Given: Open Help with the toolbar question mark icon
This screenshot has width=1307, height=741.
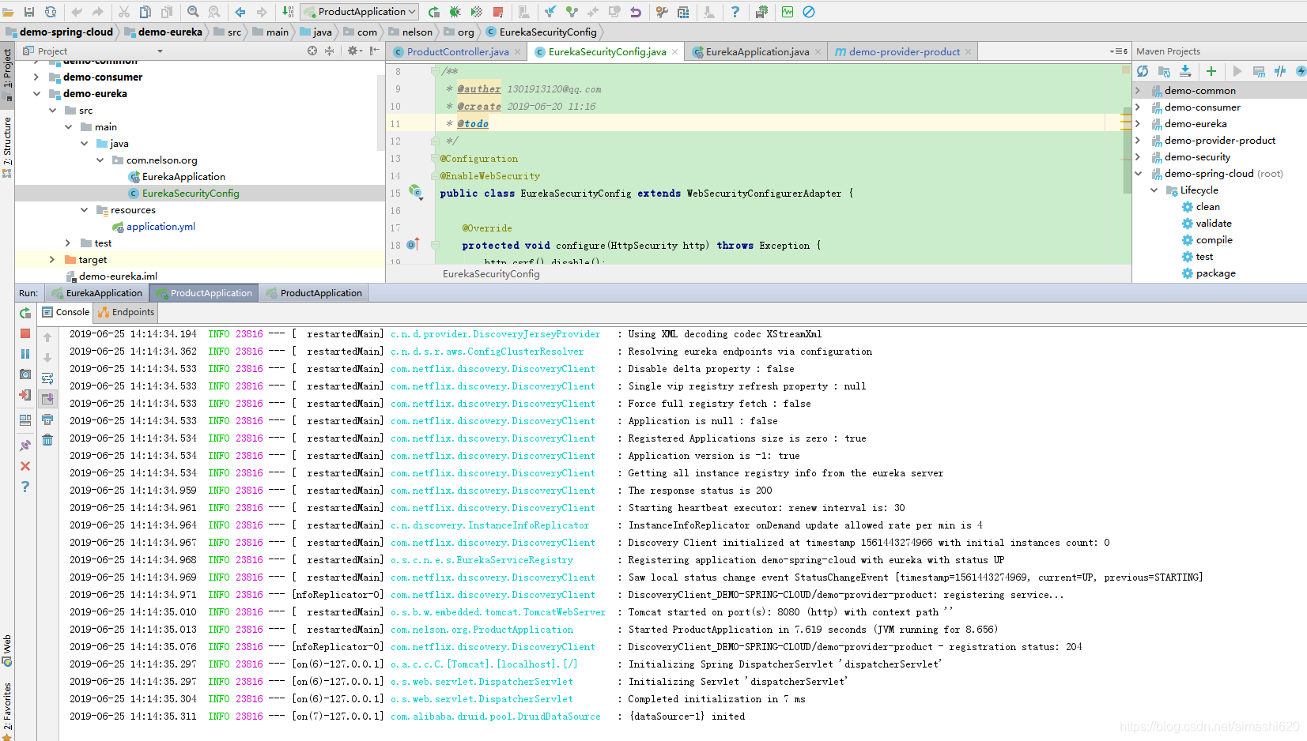Looking at the screenshot, I should [x=735, y=12].
